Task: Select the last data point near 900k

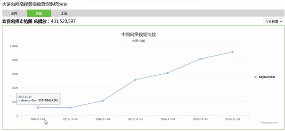Action: pos(232,52)
